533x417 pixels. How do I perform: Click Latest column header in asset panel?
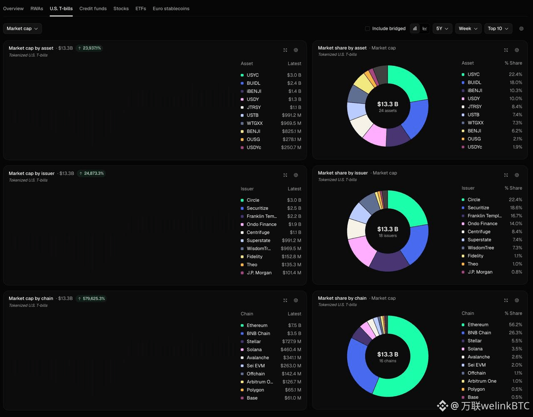click(294, 64)
